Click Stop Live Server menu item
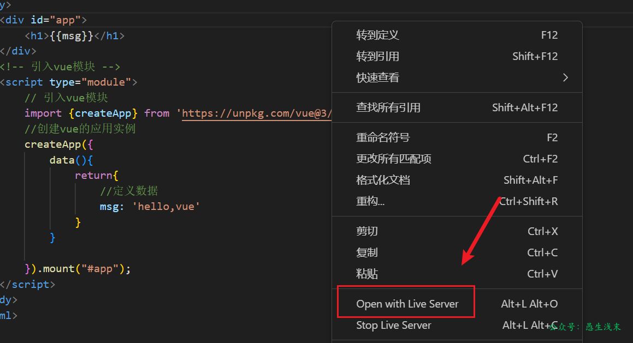Viewport: 633px width, 343px height. pos(393,326)
